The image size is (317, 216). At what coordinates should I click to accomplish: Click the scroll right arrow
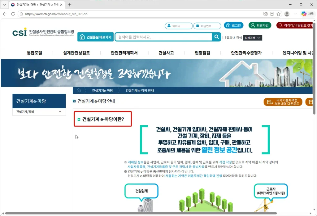[310, 214]
